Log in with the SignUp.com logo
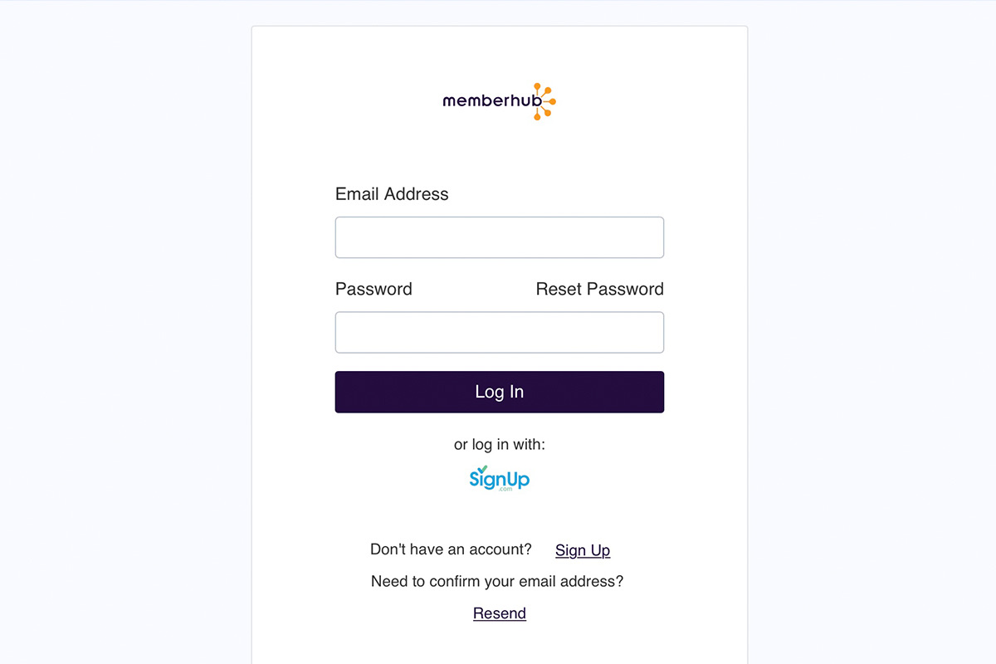This screenshot has width=996, height=664. pyautogui.click(x=499, y=478)
